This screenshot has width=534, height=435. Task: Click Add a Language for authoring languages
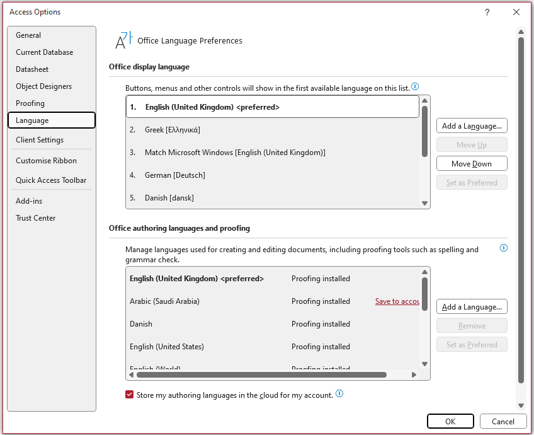click(x=472, y=307)
